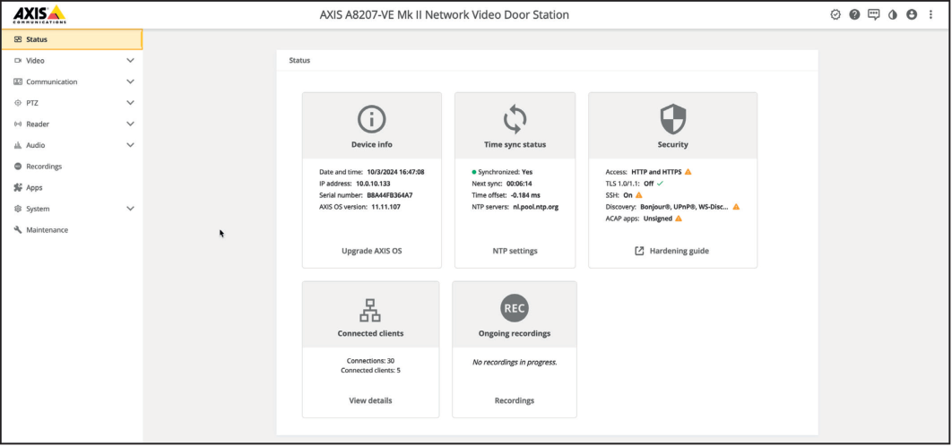Expand the Video menu chevron
This screenshot has width=952, height=446.
pos(130,61)
